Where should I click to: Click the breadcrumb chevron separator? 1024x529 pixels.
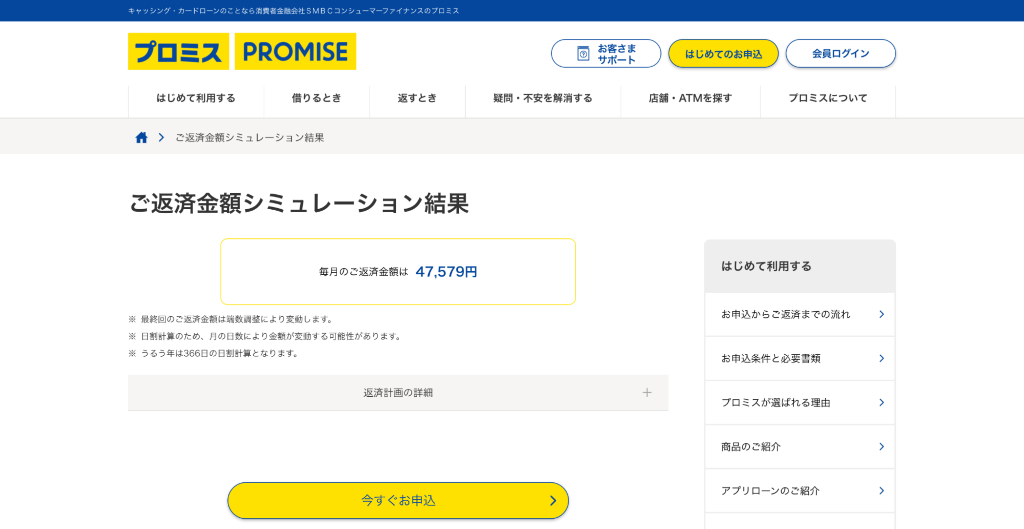pos(161,137)
